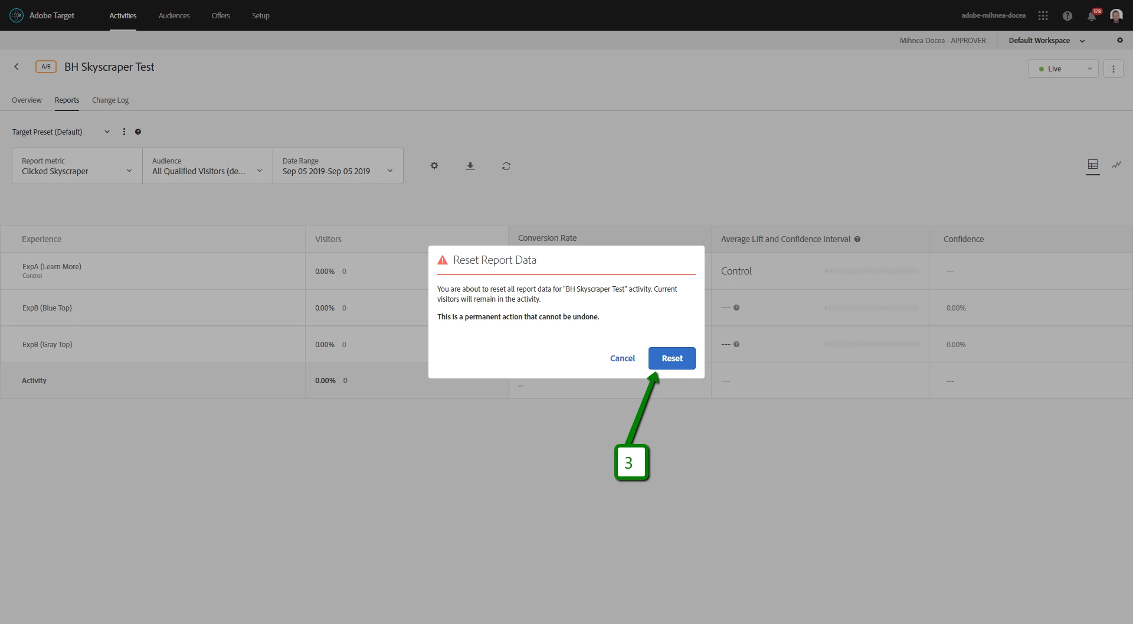Switch to the Reports tab
This screenshot has width=1133, height=624.
click(67, 100)
